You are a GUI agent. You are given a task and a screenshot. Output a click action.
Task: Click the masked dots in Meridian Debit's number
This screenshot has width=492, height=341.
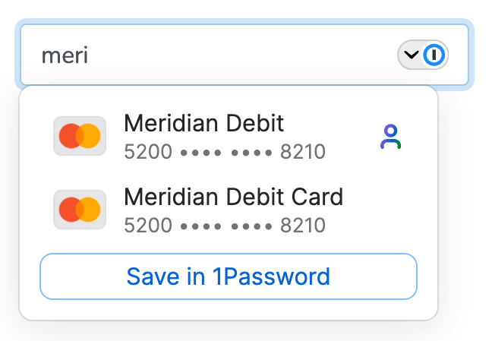pyautogui.click(x=226, y=153)
